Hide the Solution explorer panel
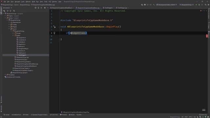Viewport: 210px width, 118px height. pyautogui.click(x=48, y=8)
